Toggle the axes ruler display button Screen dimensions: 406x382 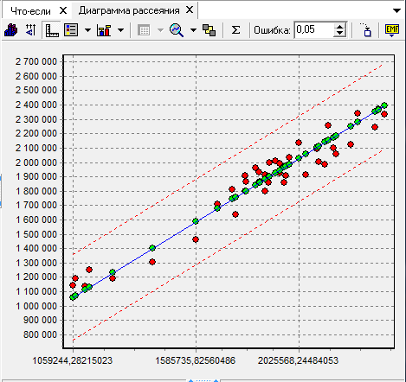click(x=52, y=30)
